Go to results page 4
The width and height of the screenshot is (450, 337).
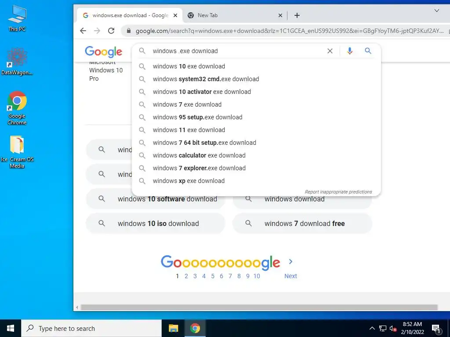(x=204, y=276)
